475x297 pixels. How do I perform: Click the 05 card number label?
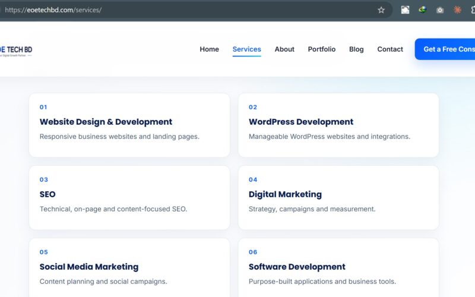click(x=43, y=252)
